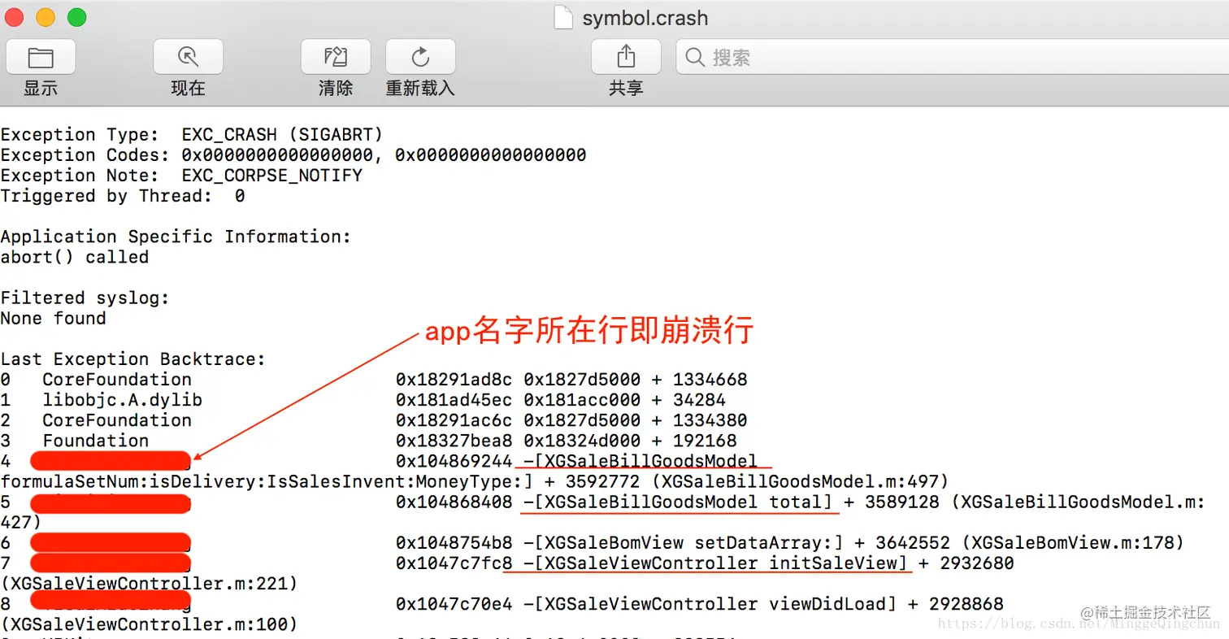This screenshot has width=1229, height=639.
Task: Click address 0x18291ad8c in frame 0
Action: coord(454,379)
